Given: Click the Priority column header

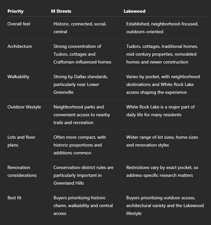Looking at the screenshot, I should (16, 11).
